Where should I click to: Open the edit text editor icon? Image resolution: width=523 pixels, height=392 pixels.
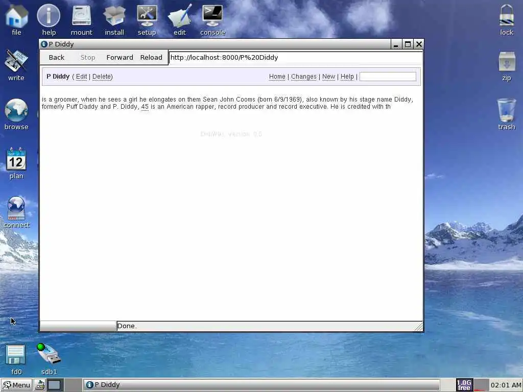pyautogui.click(x=179, y=19)
